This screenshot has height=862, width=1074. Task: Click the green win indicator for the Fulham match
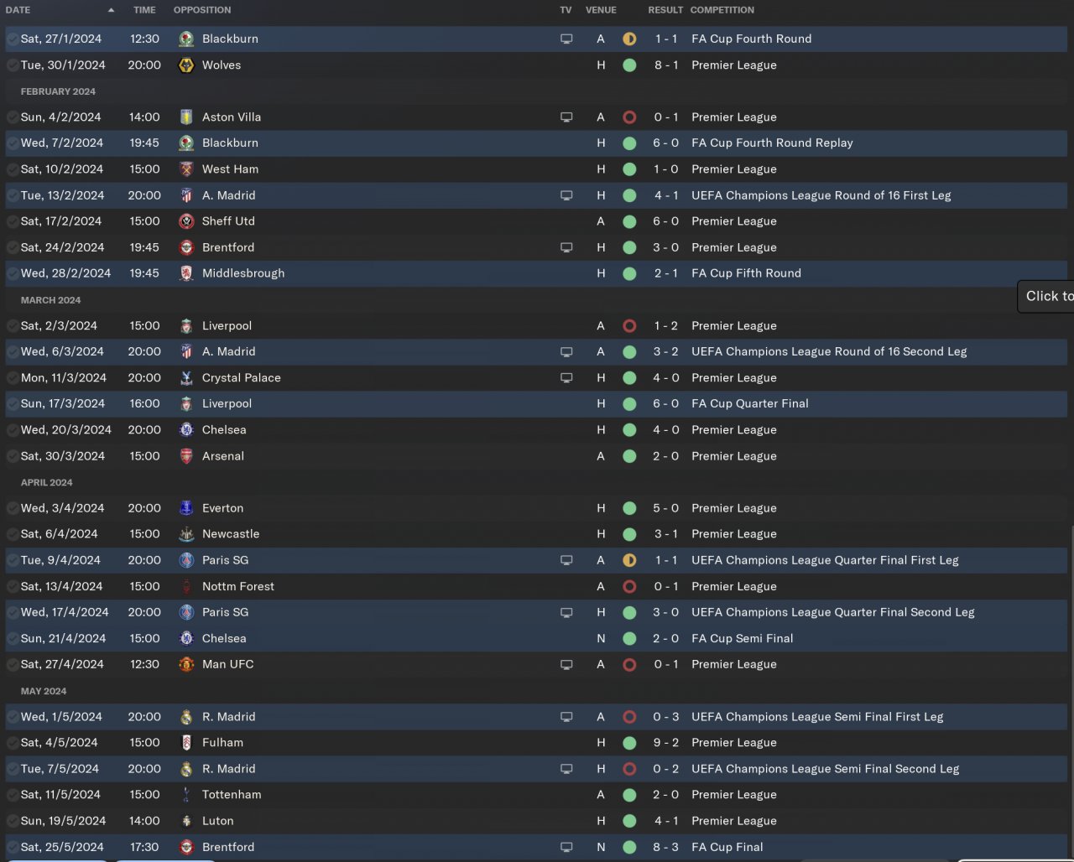(629, 743)
